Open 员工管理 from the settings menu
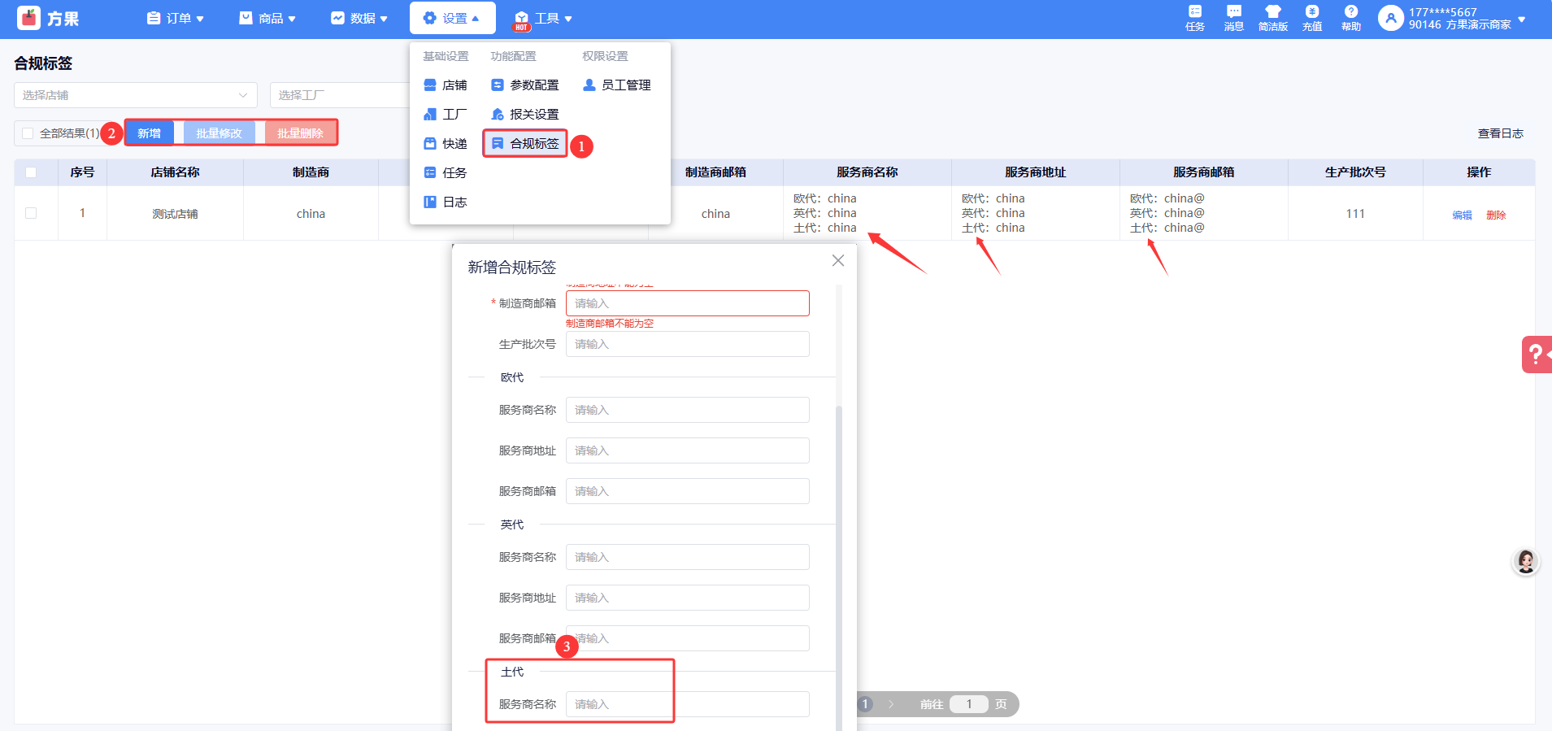This screenshot has height=731, width=1552. click(x=617, y=85)
